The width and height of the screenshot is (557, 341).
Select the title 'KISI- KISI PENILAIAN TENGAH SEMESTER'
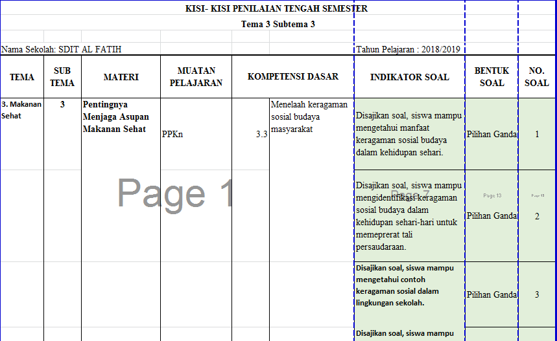[276, 8]
